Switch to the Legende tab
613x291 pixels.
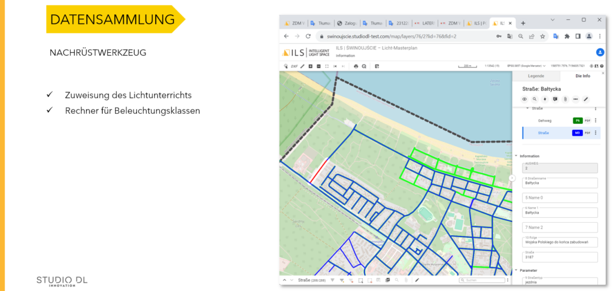pyautogui.click(x=536, y=76)
